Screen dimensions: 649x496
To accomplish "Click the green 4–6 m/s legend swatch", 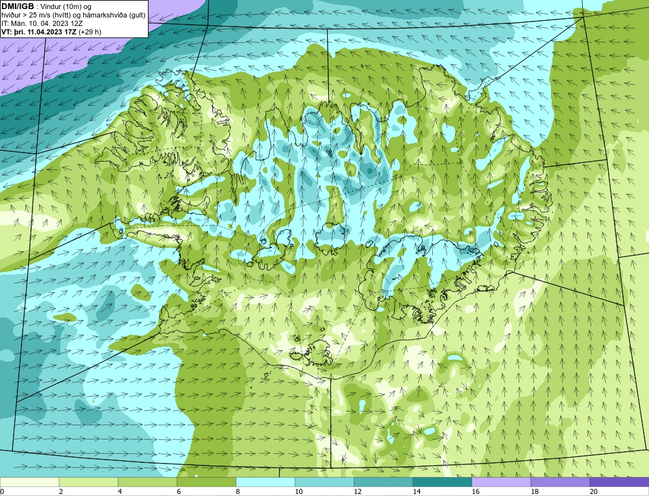I will coord(147,482).
